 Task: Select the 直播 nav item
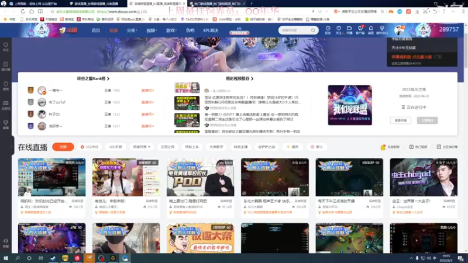(113, 30)
